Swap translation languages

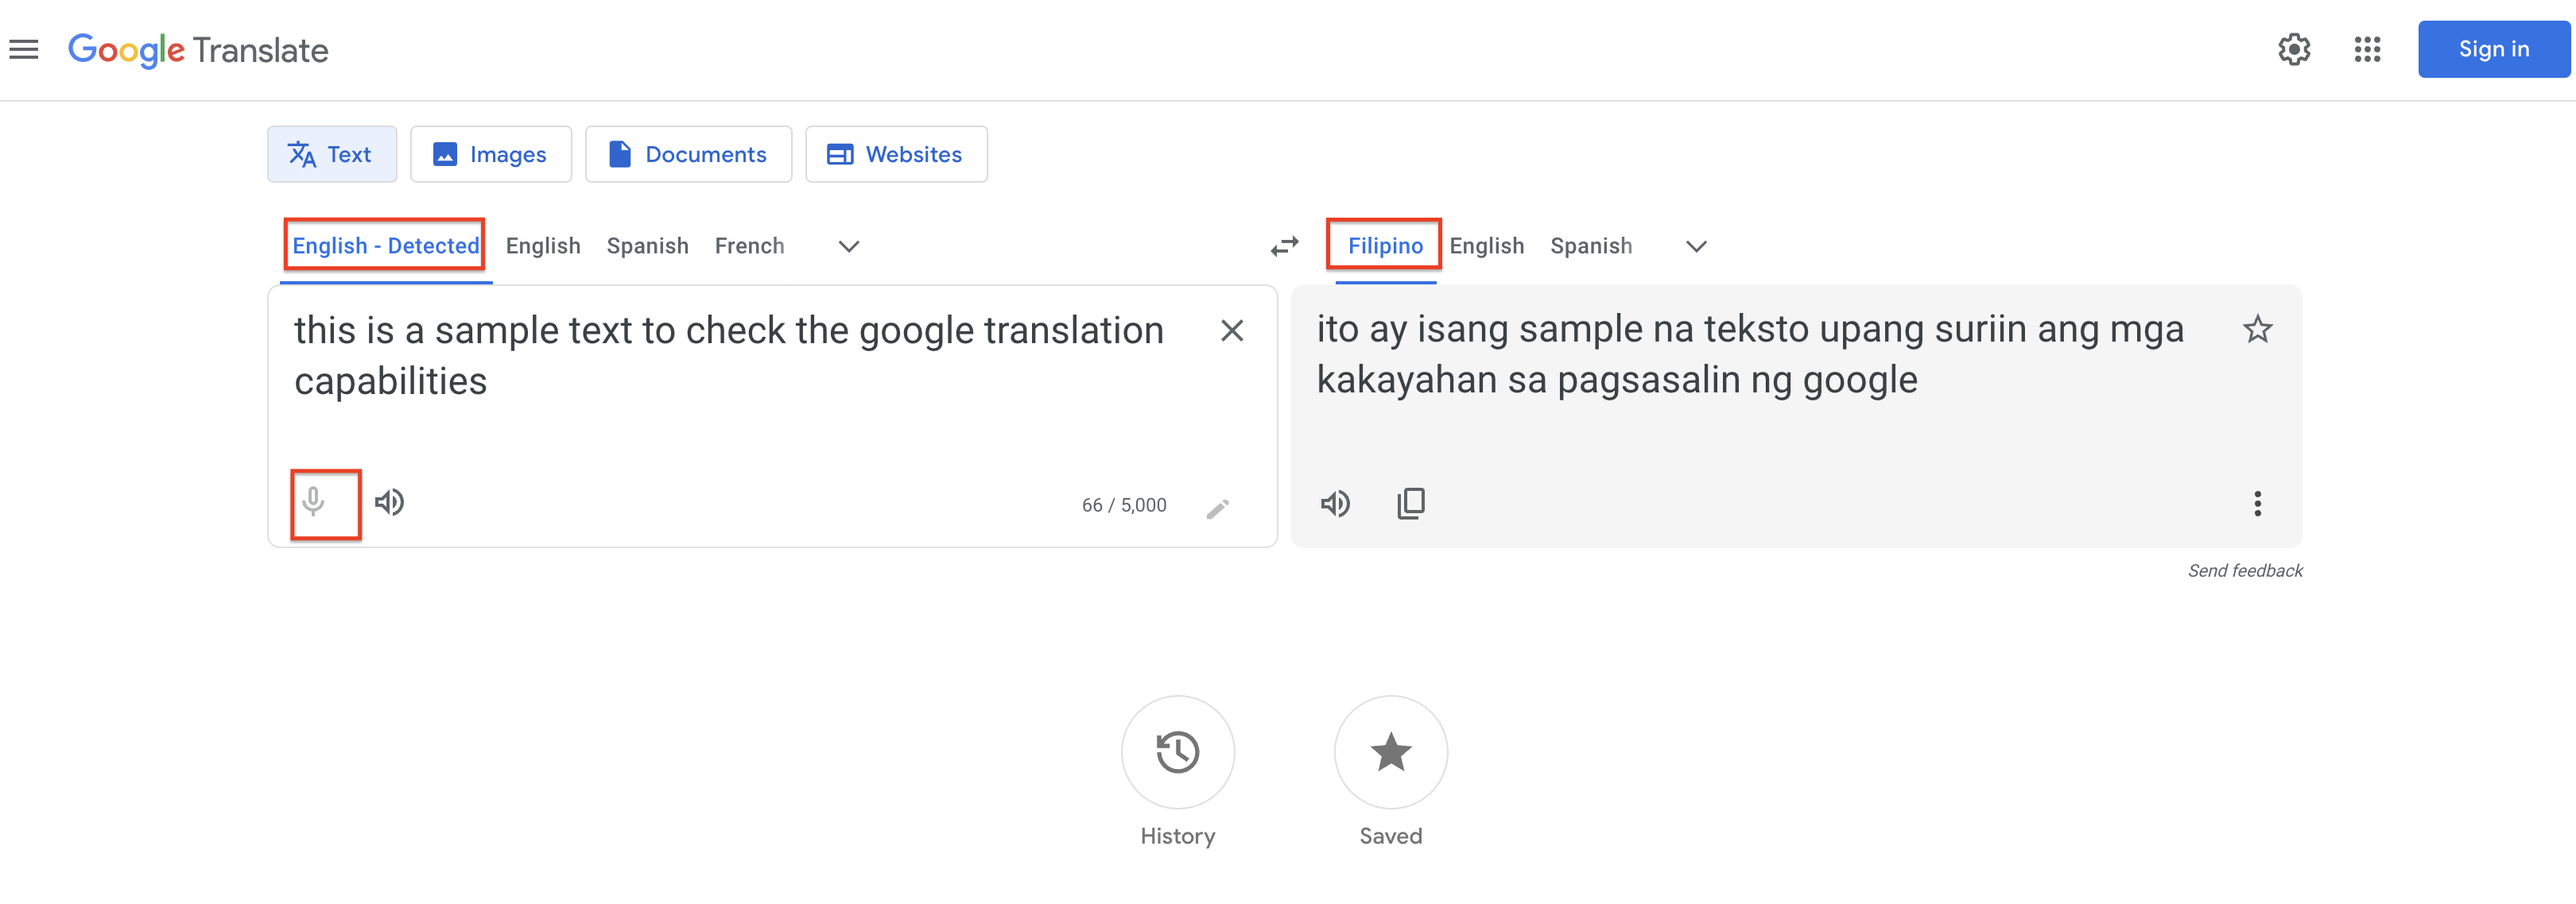pyautogui.click(x=1283, y=245)
